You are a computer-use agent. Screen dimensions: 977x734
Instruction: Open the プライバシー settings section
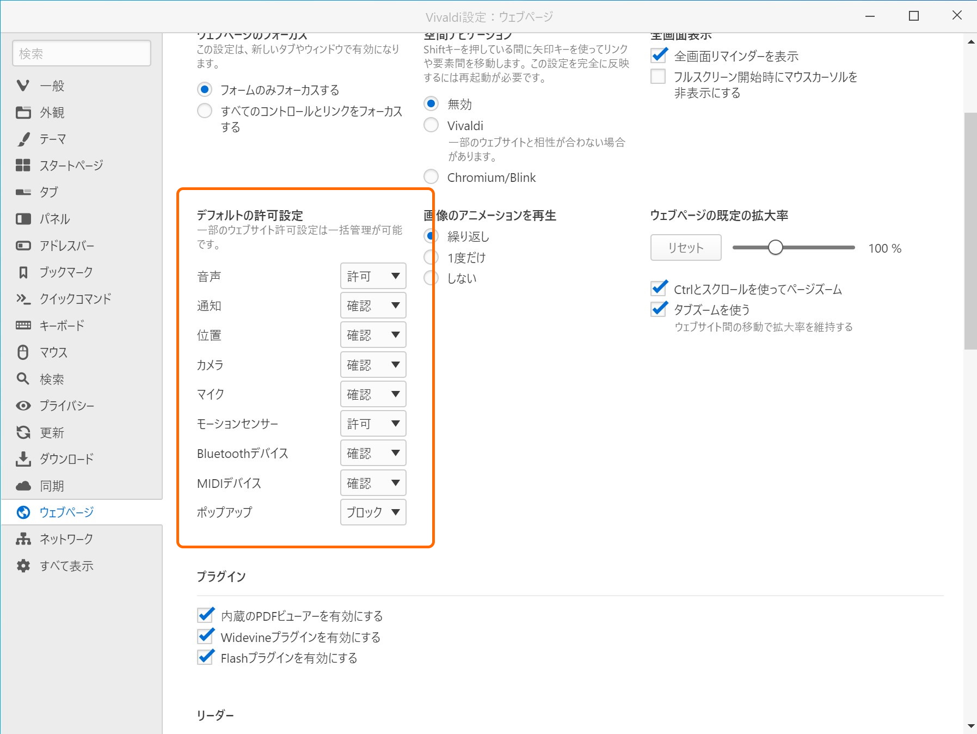(x=67, y=406)
